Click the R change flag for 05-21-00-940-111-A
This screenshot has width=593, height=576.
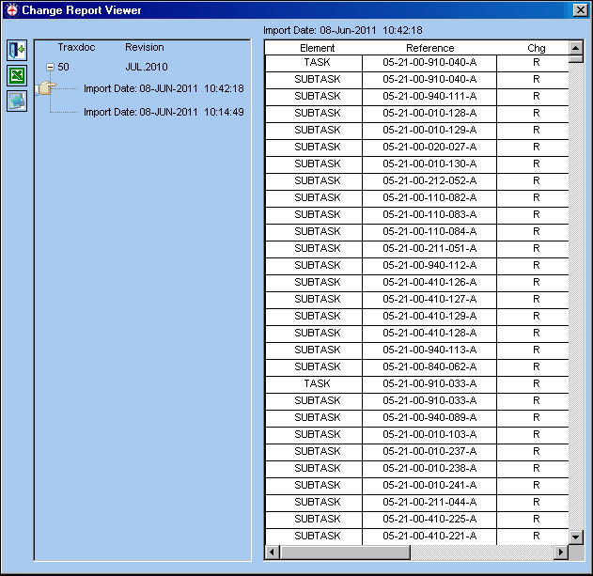click(533, 97)
